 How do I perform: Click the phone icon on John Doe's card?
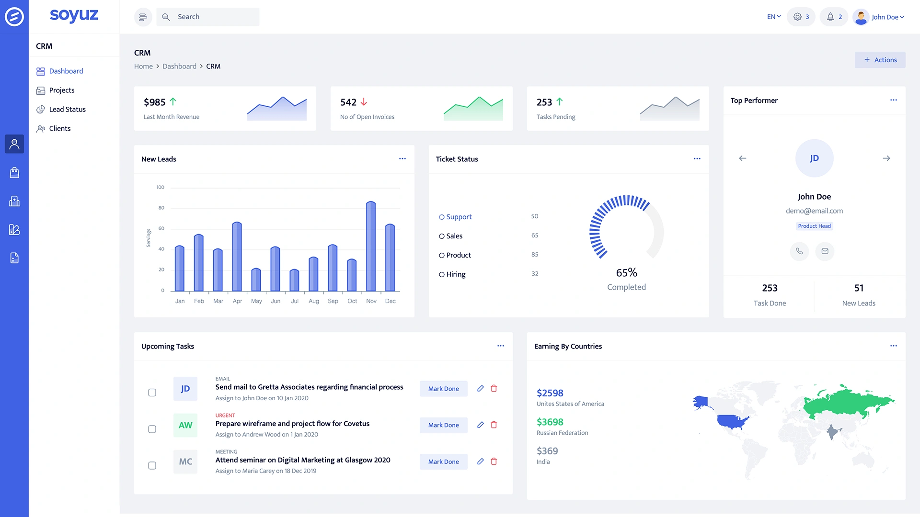799,251
